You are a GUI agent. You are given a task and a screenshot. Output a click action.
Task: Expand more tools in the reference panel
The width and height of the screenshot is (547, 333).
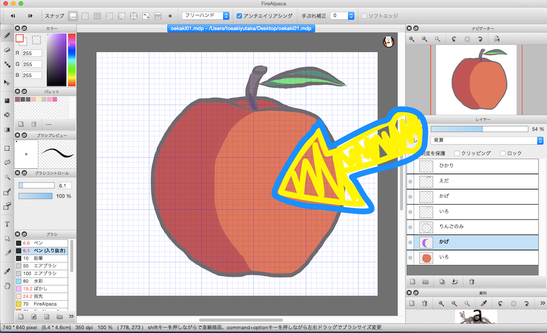(x=543, y=303)
